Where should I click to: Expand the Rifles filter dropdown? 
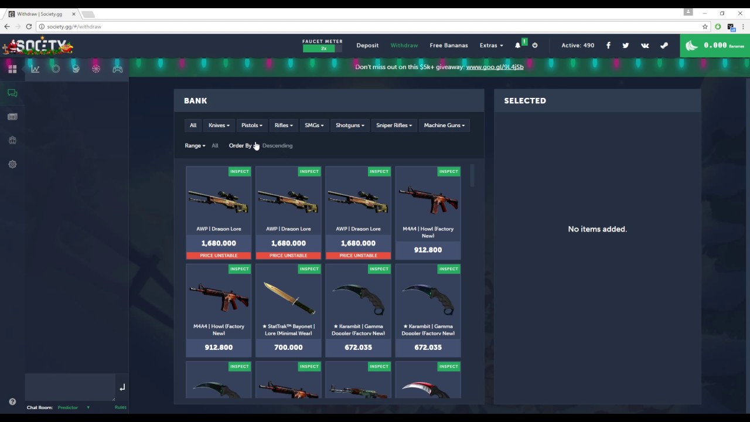click(x=284, y=125)
